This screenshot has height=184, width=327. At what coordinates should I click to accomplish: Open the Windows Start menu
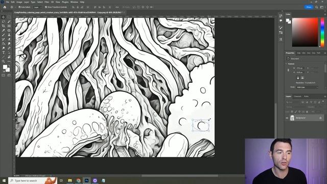coord(4,180)
